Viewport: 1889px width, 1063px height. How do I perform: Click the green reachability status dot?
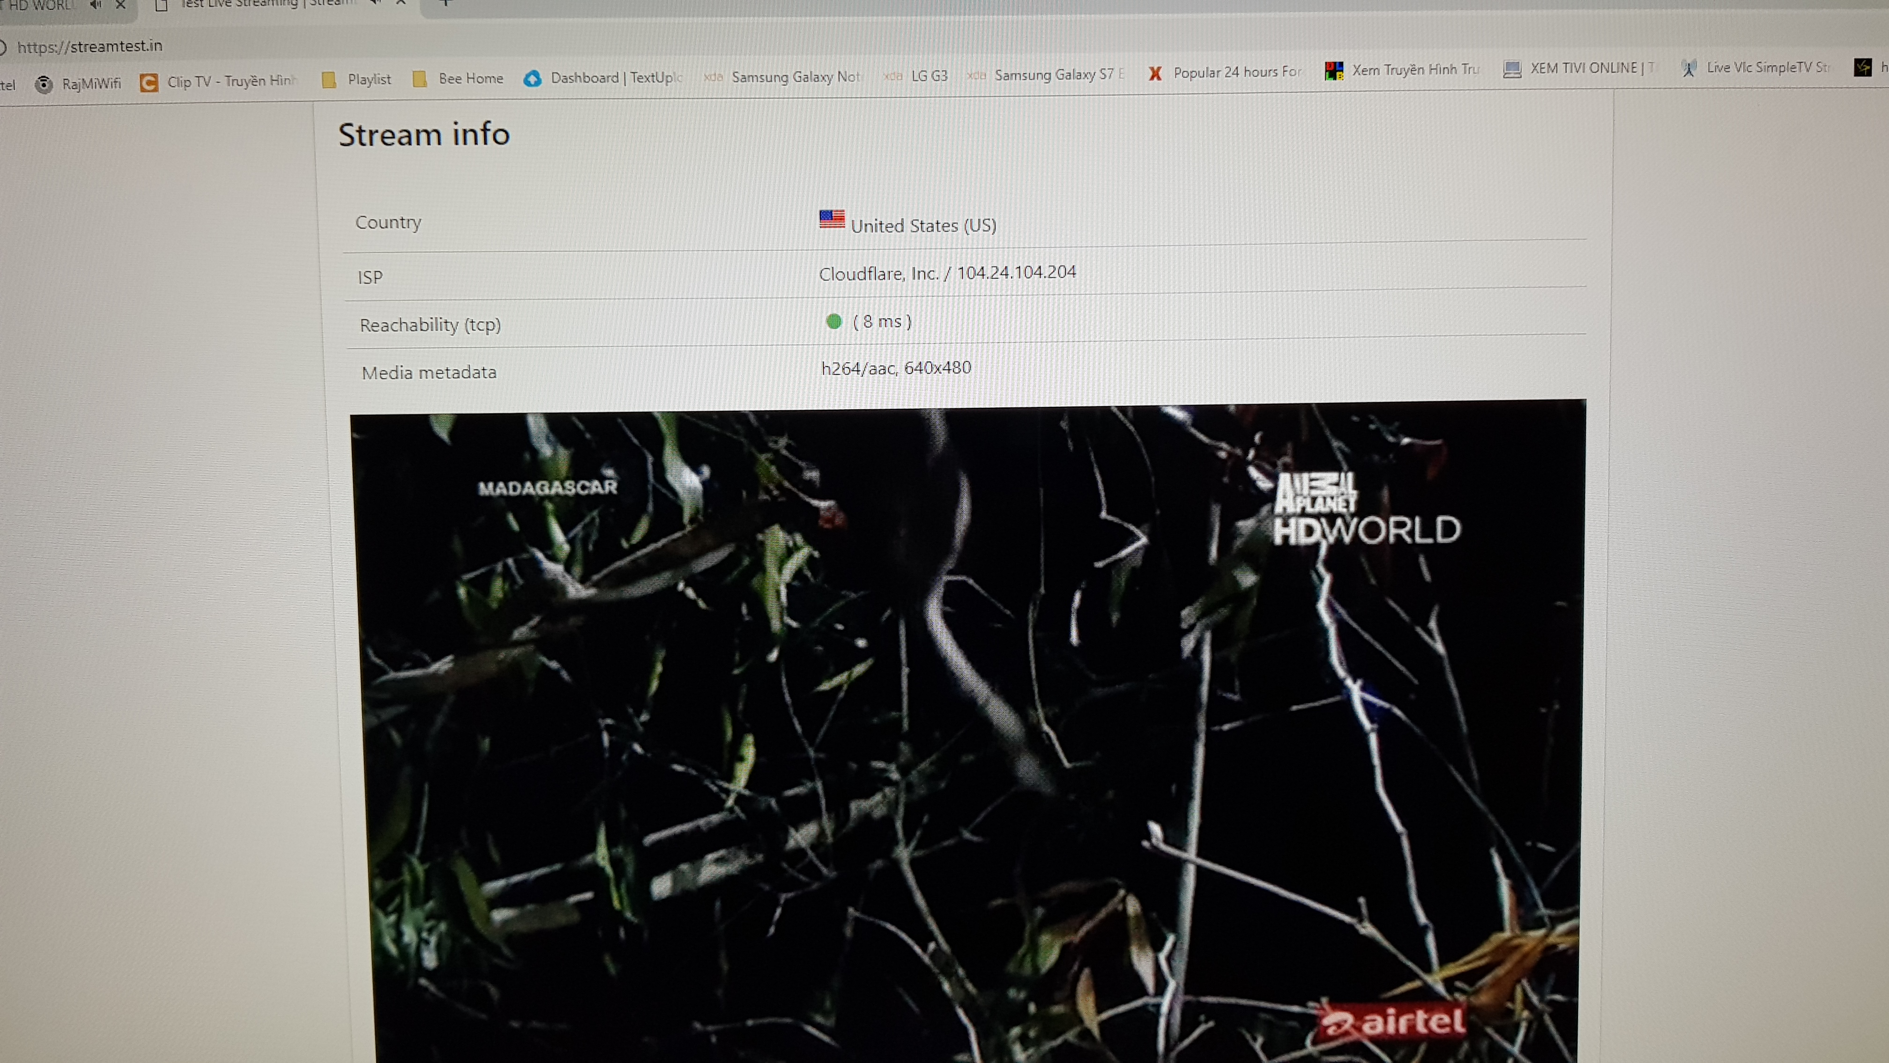(834, 322)
